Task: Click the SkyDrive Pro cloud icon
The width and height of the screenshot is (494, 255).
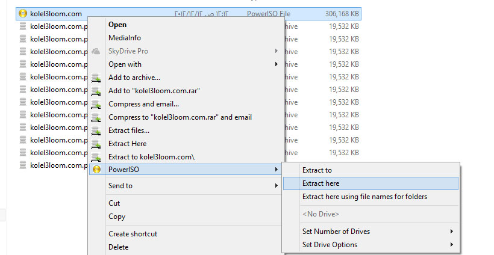Action: pos(96,51)
